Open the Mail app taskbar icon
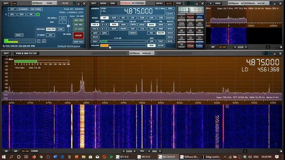285x160 pixels. tap(98, 157)
